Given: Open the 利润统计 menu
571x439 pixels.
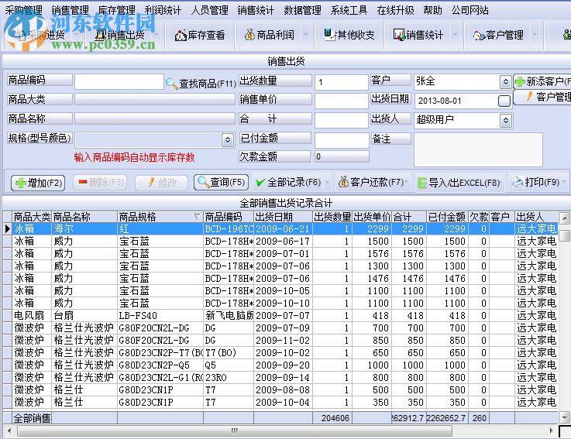Looking at the screenshot, I should 163,10.
